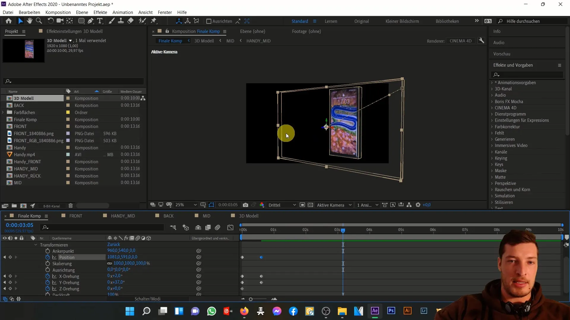
Task: Create new folder in Project panel
Action: pos(14,206)
